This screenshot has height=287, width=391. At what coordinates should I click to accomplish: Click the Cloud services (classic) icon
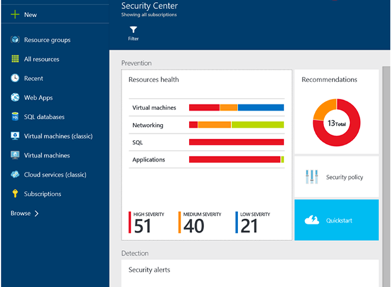[15, 174]
